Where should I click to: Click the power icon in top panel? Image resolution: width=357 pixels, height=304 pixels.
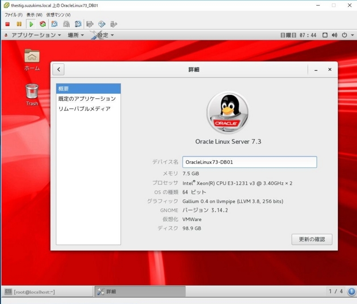[345, 35]
